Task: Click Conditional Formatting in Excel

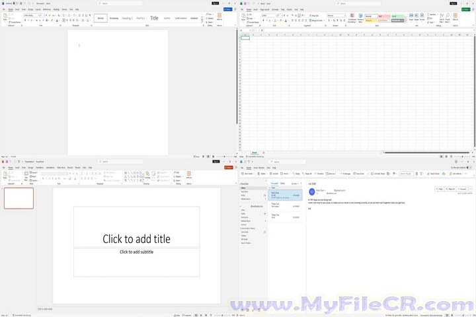Action: pos(352,18)
